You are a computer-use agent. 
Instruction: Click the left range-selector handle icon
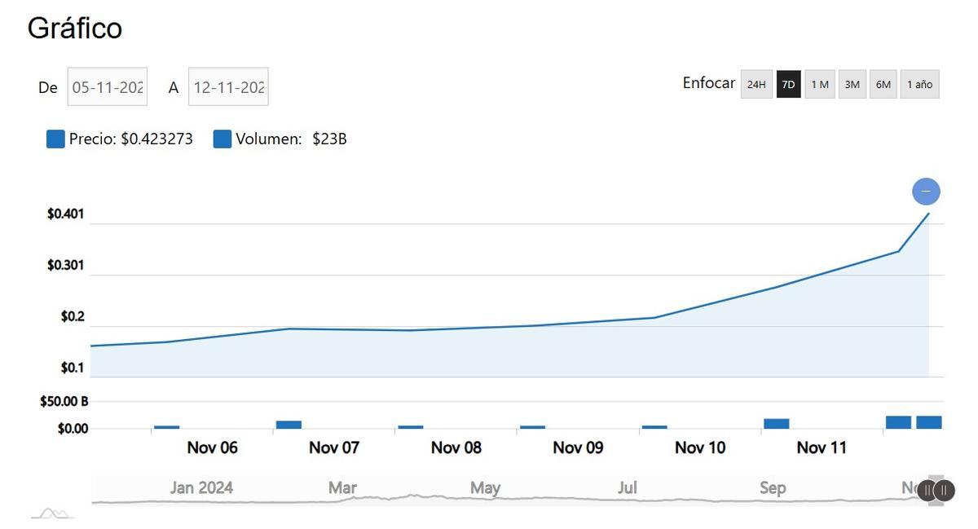[x=927, y=491]
